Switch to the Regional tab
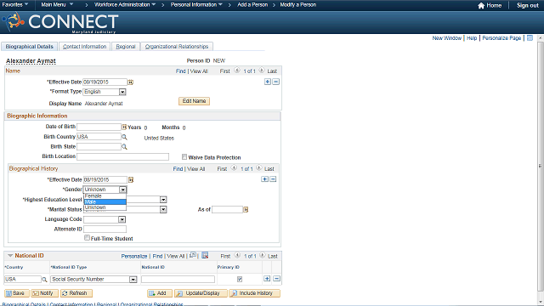This screenshot has height=306, width=544. tap(126, 47)
